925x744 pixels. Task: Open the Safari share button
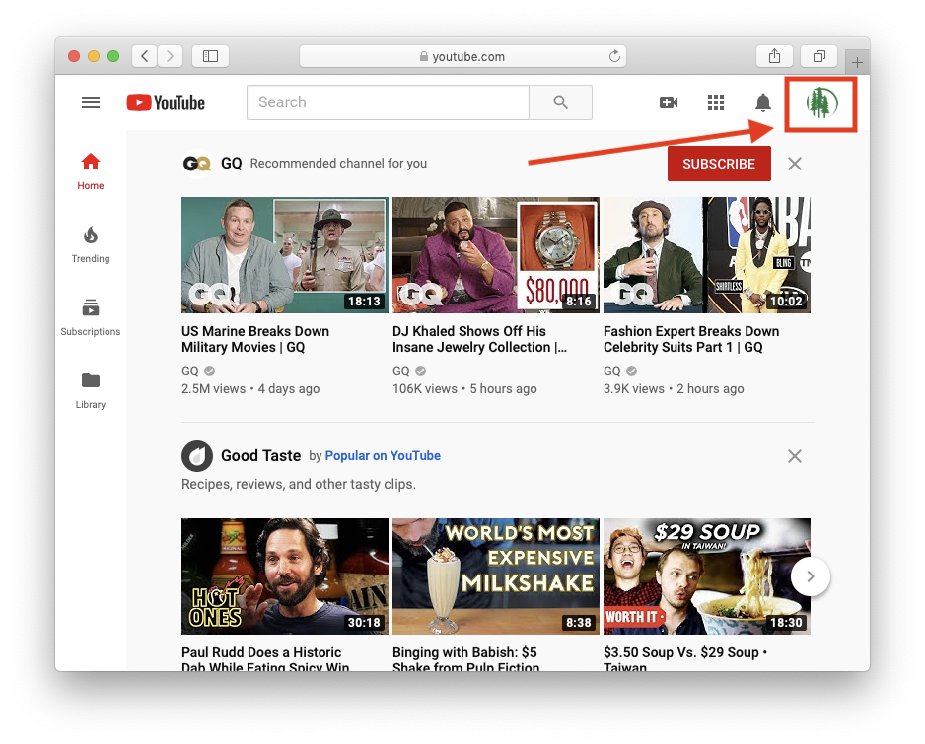click(x=774, y=56)
